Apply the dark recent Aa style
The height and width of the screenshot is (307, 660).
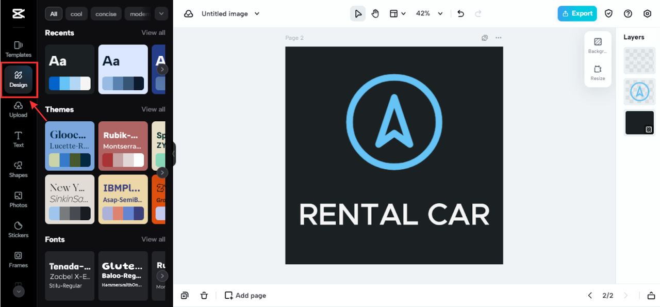70,69
